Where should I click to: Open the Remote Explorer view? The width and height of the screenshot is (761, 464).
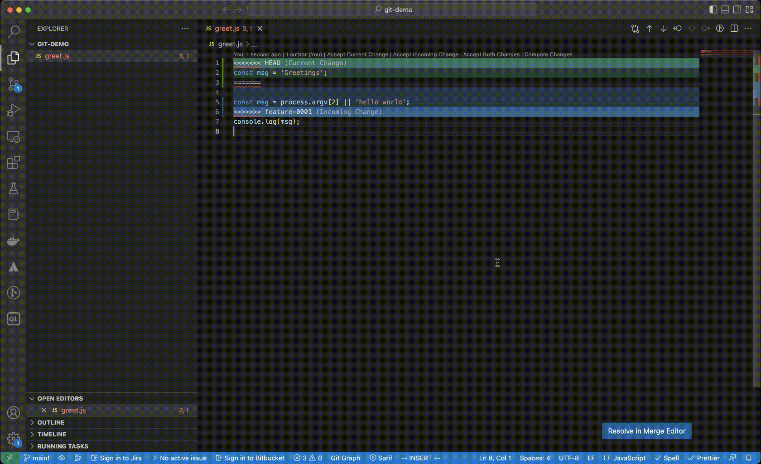[x=14, y=136]
